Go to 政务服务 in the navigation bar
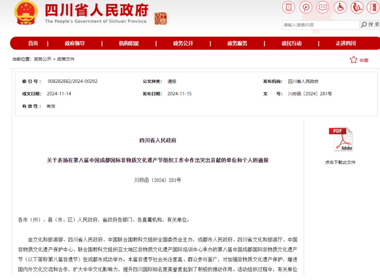The image size is (380, 280). (237, 43)
